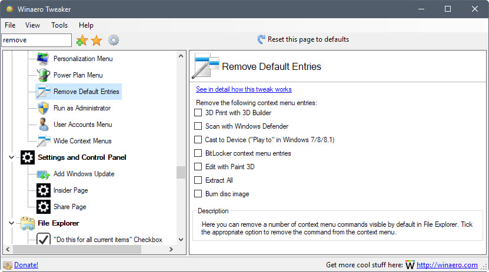The height and width of the screenshot is (272, 489).
Task: Click the Personalization Menu icon
Action: pos(43,59)
